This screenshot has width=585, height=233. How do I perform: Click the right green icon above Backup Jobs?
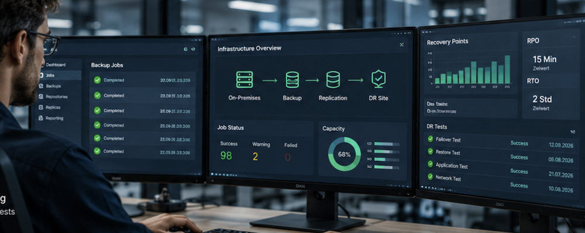tap(193, 49)
